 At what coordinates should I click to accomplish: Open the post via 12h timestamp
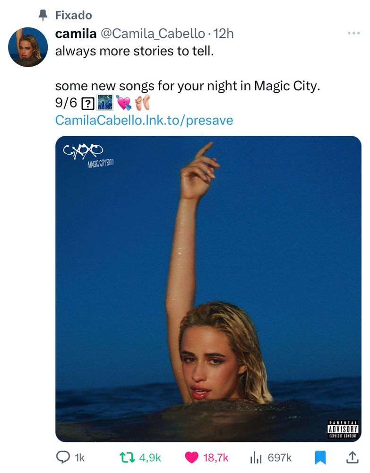pyautogui.click(x=224, y=34)
